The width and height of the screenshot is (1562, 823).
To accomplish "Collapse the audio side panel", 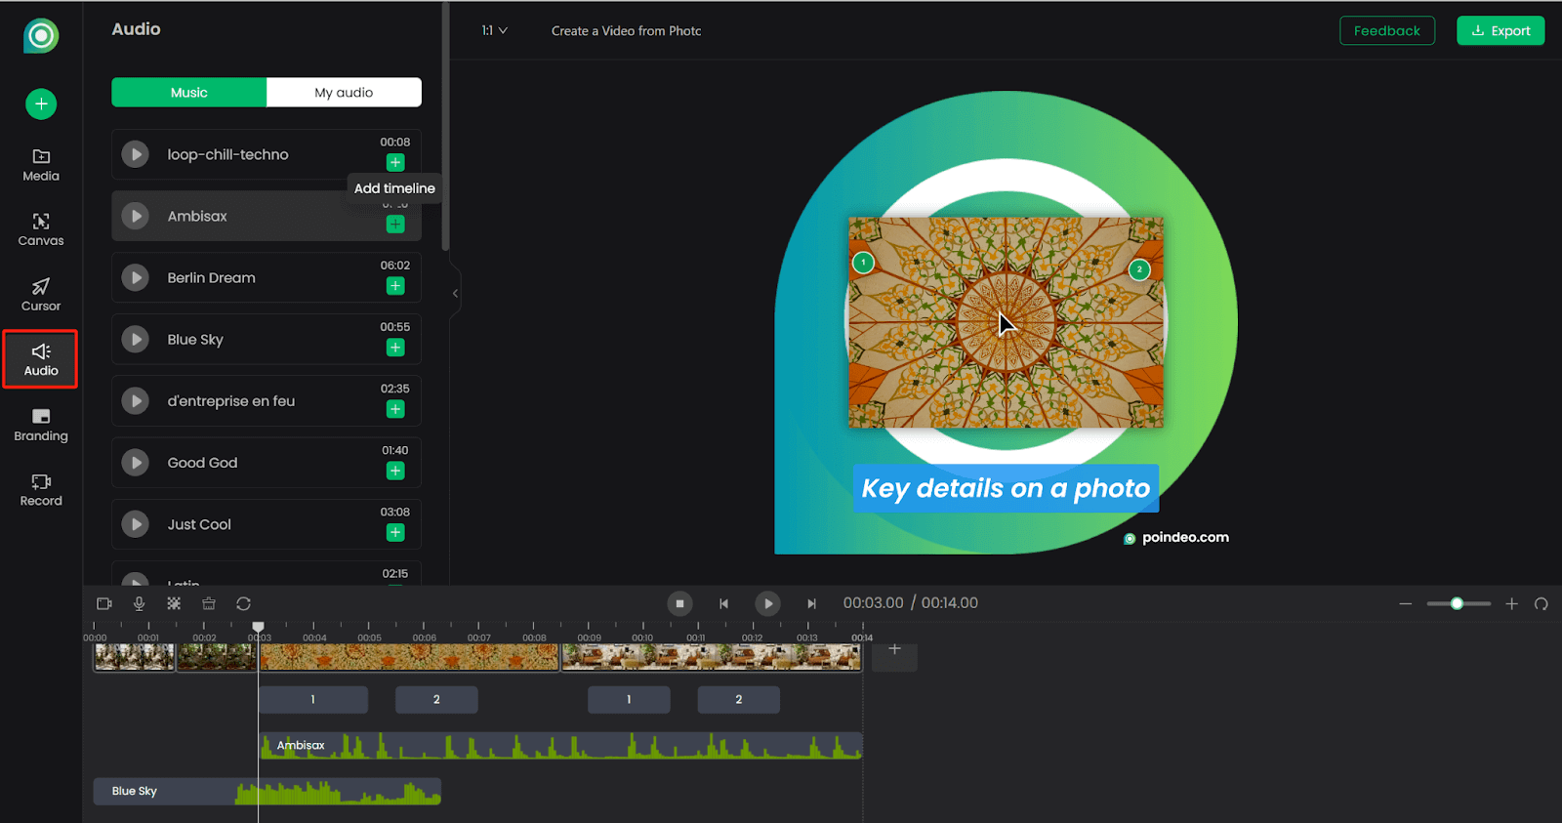I will point(455,293).
